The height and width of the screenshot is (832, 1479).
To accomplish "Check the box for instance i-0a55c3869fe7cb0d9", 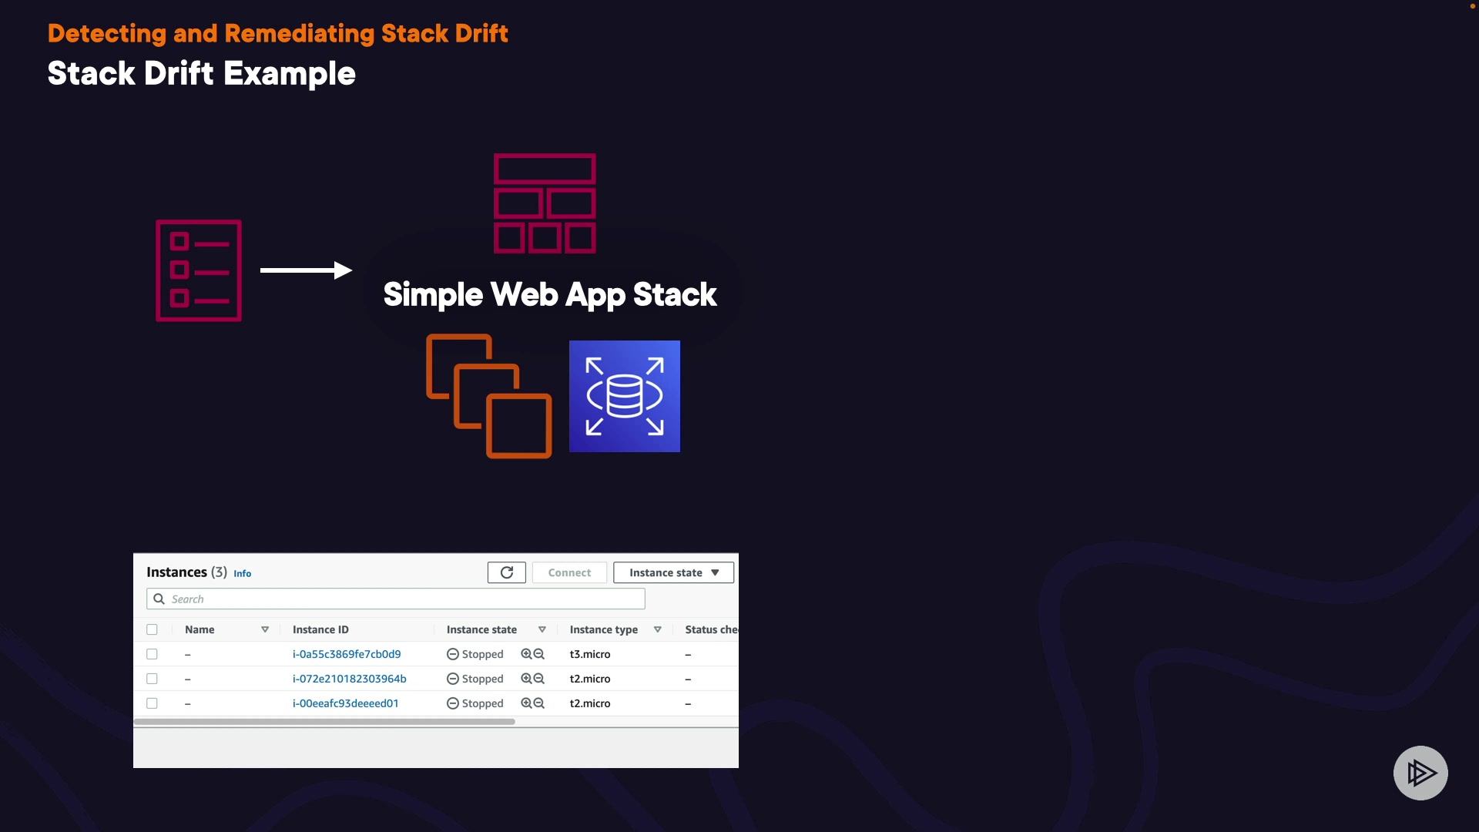I will 152,654.
